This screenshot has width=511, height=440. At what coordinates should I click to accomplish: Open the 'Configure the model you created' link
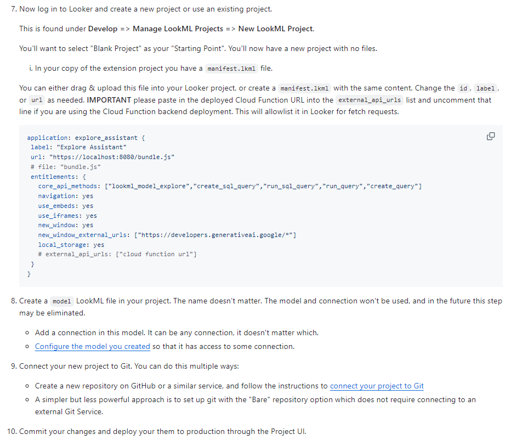click(93, 346)
